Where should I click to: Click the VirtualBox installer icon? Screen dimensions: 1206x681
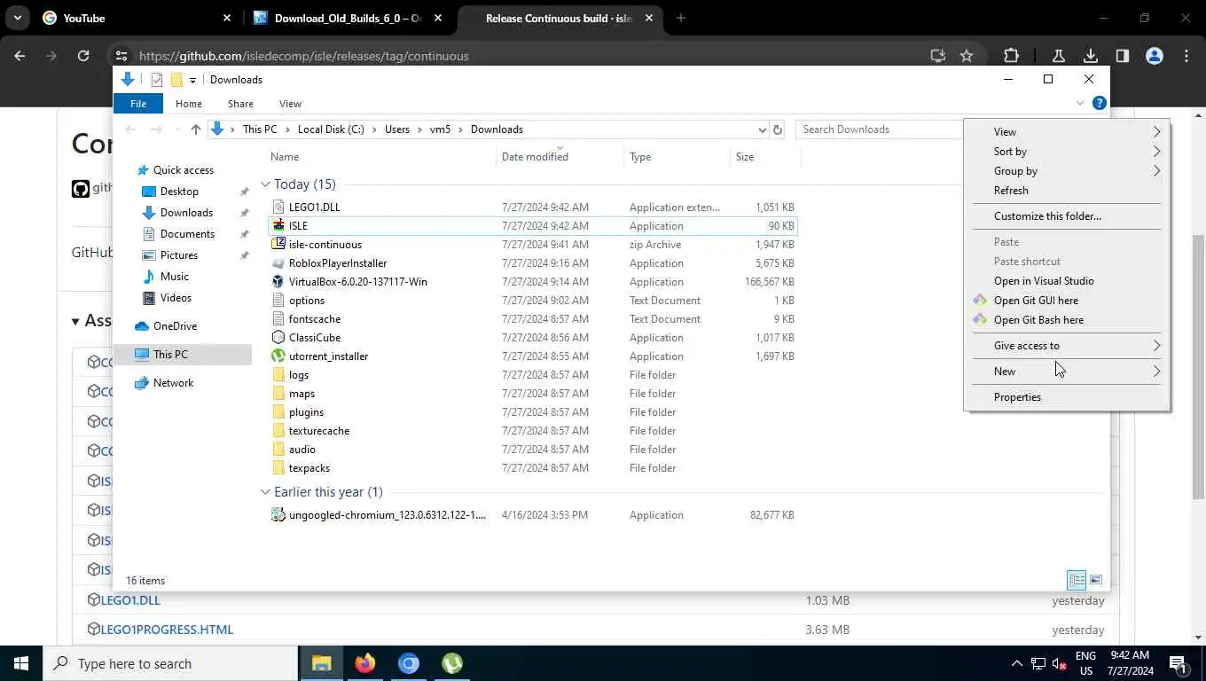click(278, 281)
